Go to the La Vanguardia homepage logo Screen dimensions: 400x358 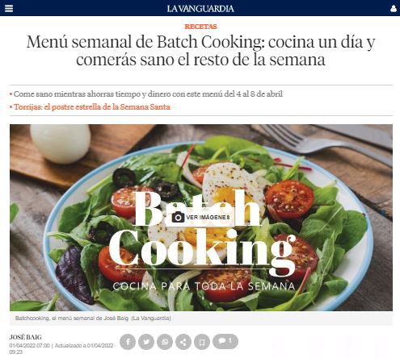coord(200,9)
